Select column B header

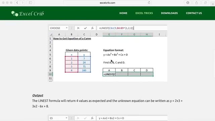(72, 34)
